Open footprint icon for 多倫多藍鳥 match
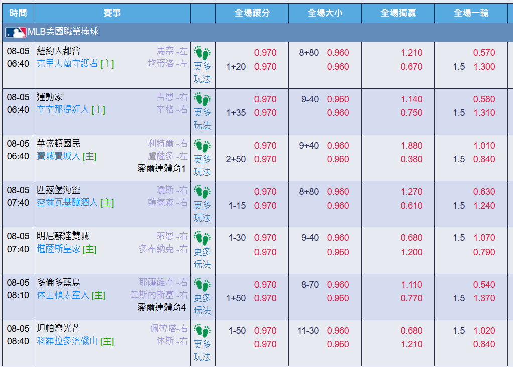This screenshot has height=367, width=513. pos(202,285)
